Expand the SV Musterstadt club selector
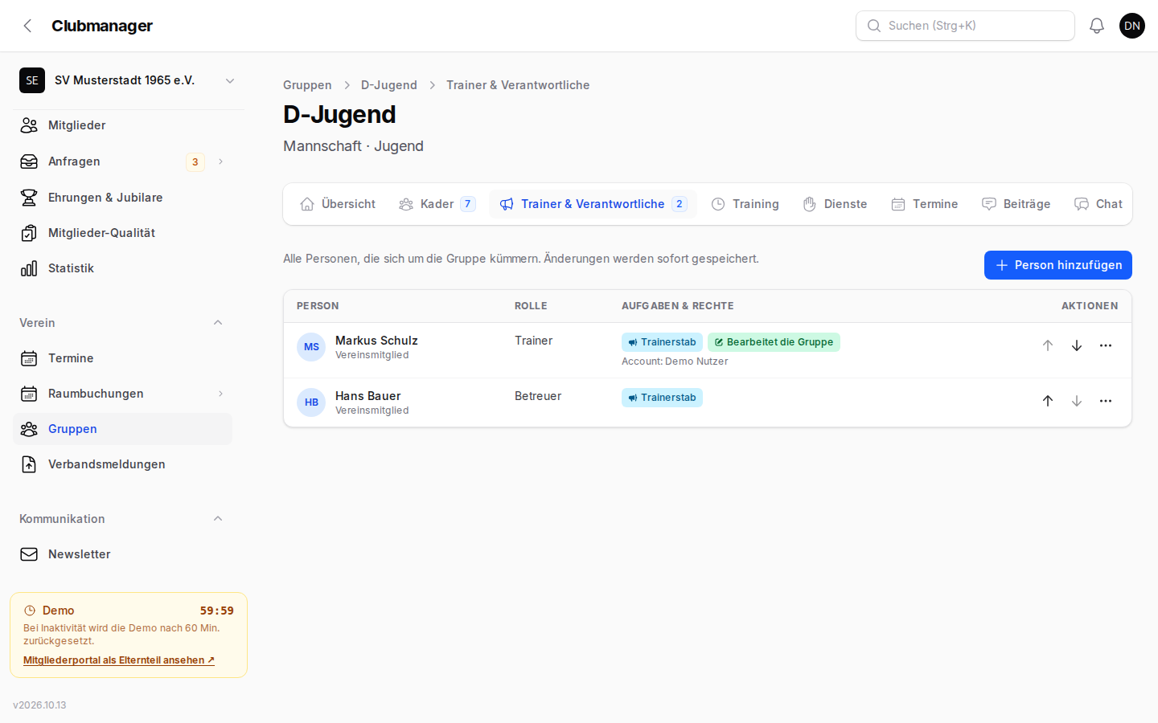 (x=129, y=80)
